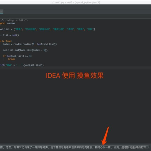Click the 'import random' code line

click(8, 23)
